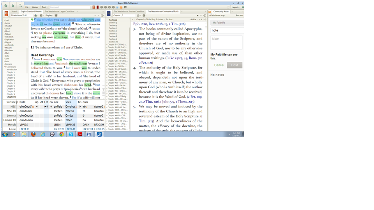Screen dimensions: 374x210
Task: Select The Westminster Confession of Faith tab
Action: click(163, 11)
